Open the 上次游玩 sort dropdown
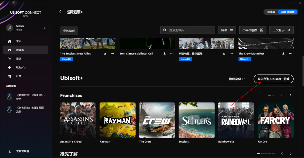This screenshot has width=304, height=158. click(x=281, y=30)
